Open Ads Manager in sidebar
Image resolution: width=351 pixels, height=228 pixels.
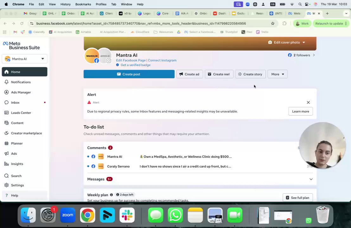[x=25, y=92]
